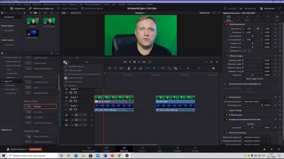
Task: Click the blue marker icon in timeline toolbar
Action: tap(154, 68)
